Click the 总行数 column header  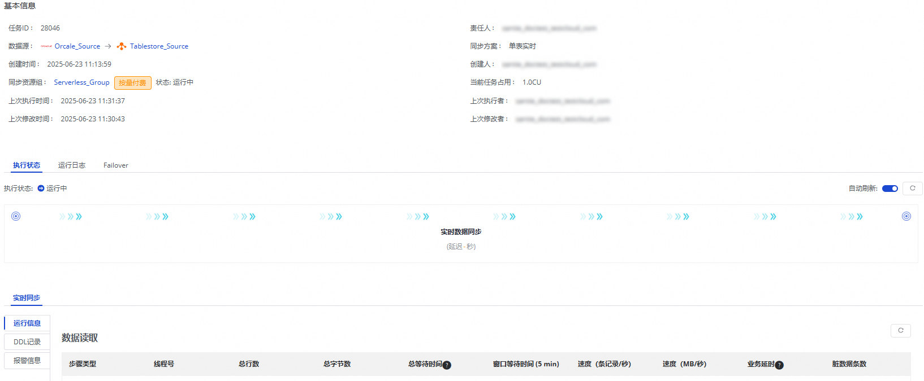(x=249, y=364)
